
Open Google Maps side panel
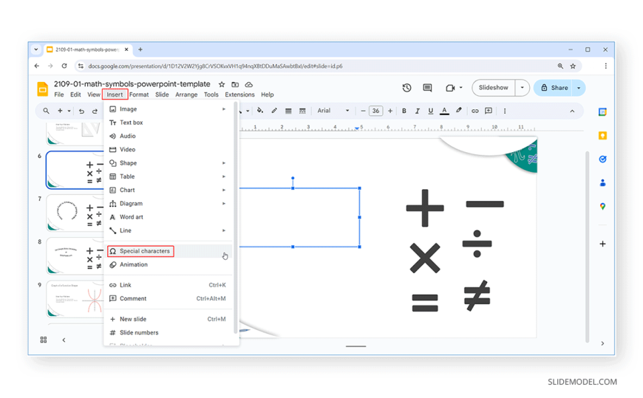pyautogui.click(x=602, y=206)
